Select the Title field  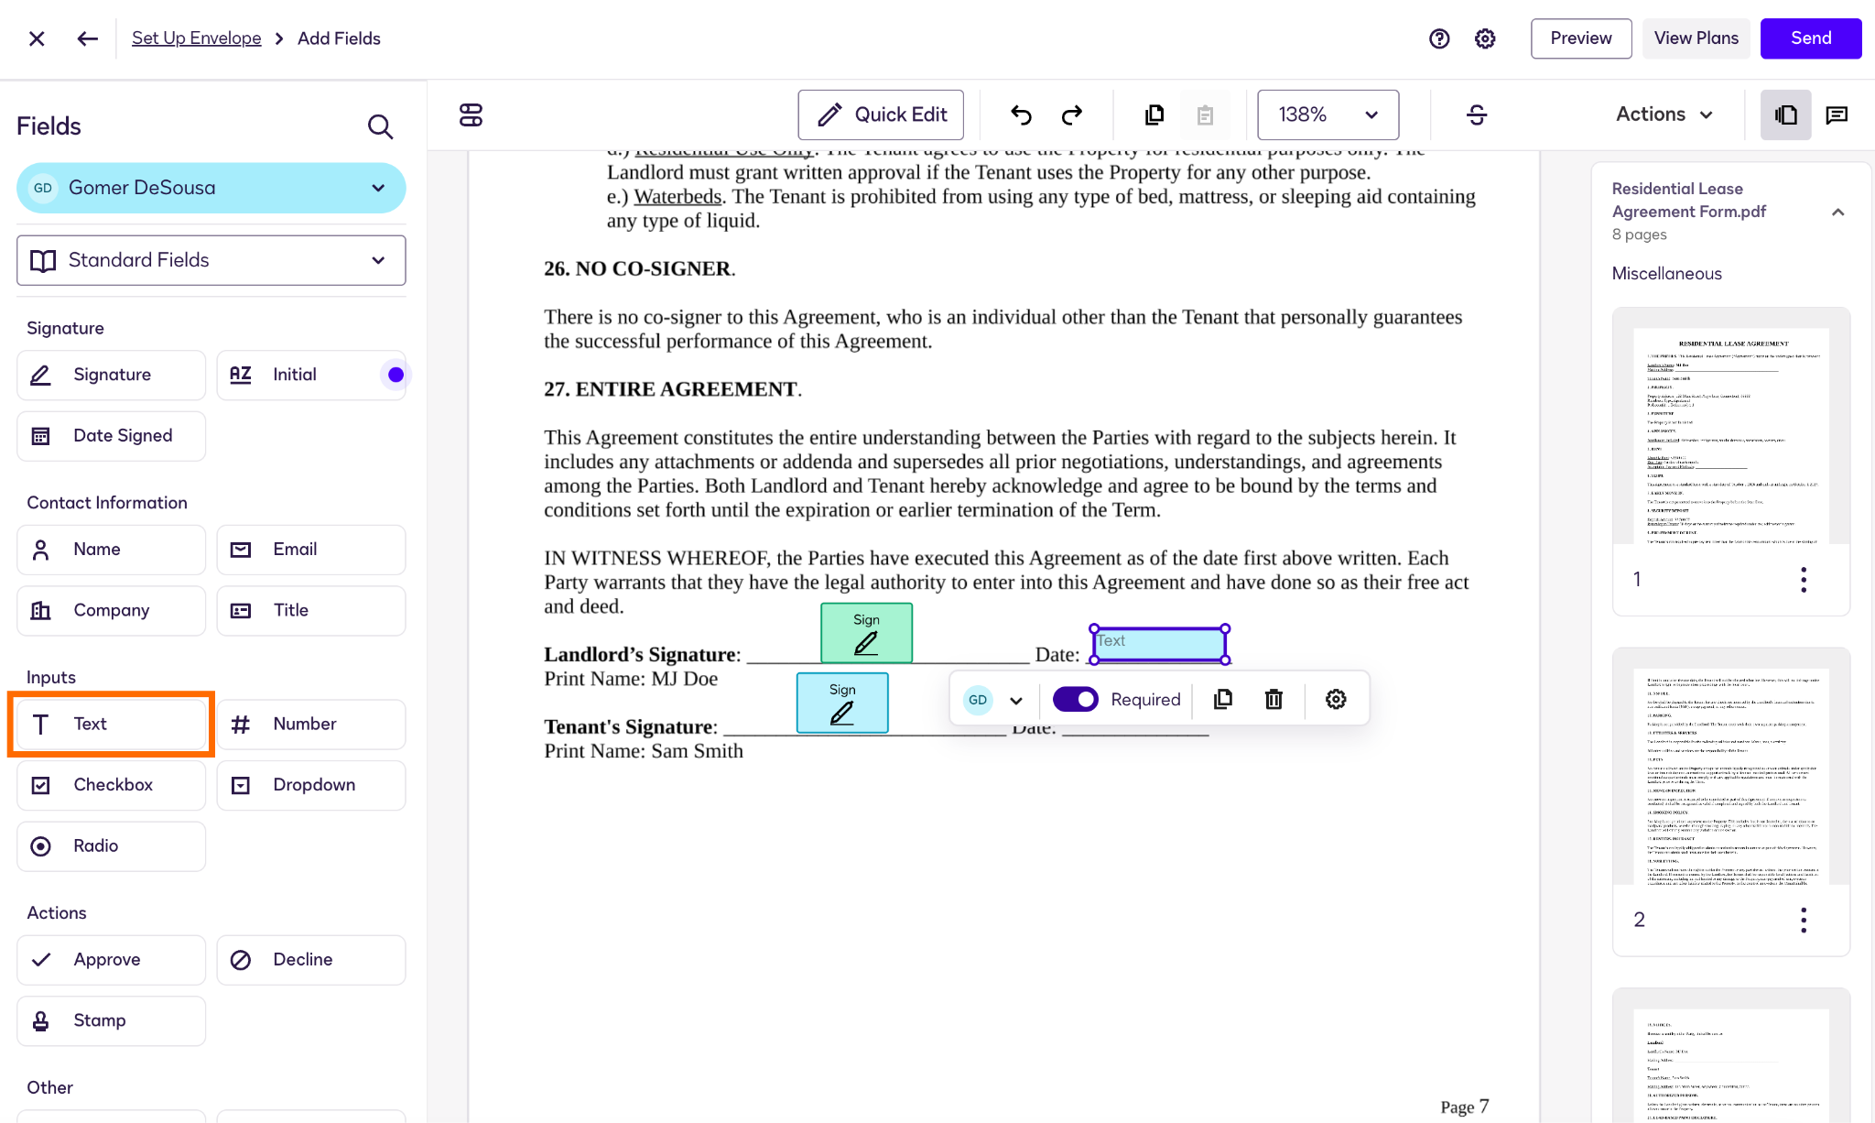click(x=311, y=611)
